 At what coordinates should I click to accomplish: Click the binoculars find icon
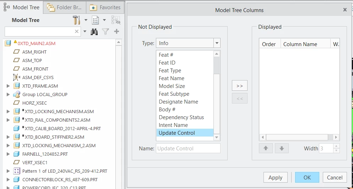point(94,32)
